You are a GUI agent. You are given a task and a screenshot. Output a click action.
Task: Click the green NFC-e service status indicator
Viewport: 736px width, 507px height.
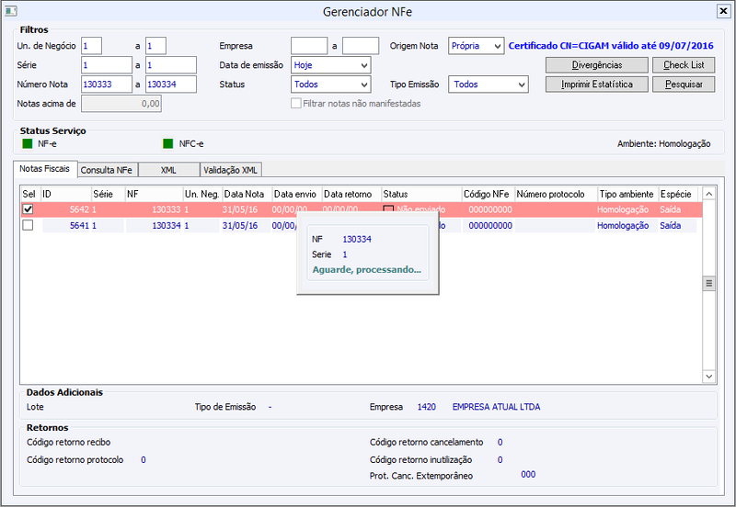coord(168,143)
